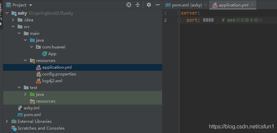Click the asky.iml file icon
This screenshot has height=133, width=277.
point(20,108)
